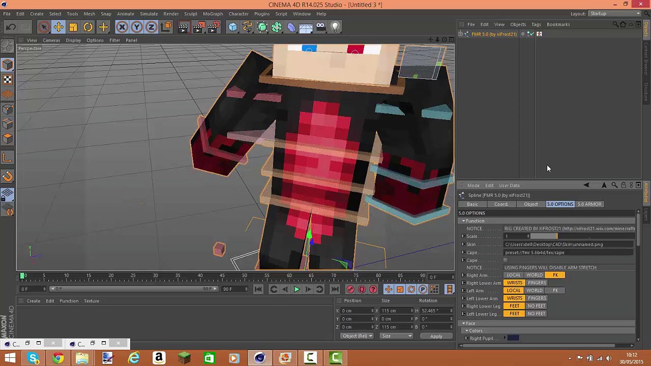Go to start of animation

tap(258, 289)
